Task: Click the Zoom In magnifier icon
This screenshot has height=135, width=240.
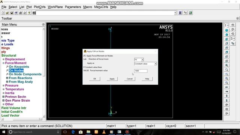Action: [227, 78]
